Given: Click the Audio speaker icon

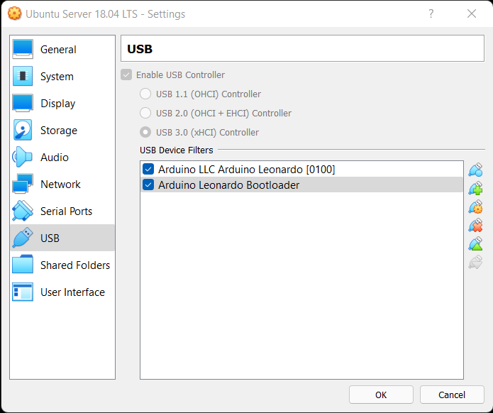Looking at the screenshot, I should (x=23, y=157).
